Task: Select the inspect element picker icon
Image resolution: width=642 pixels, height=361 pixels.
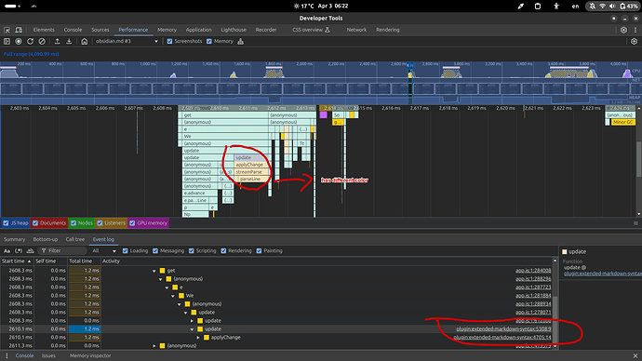Action: tap(7, 30)
